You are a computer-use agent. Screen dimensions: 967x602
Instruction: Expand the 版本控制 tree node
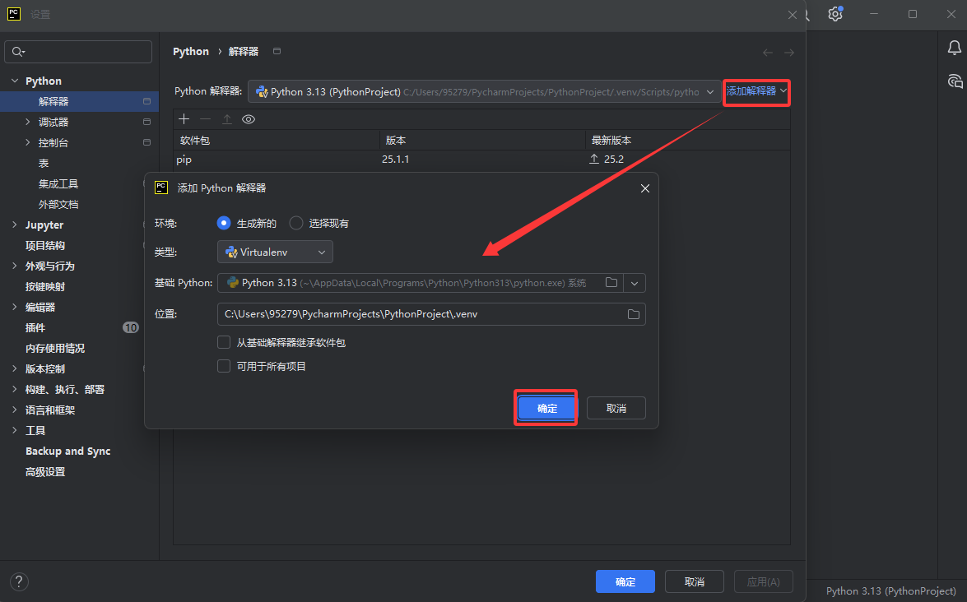click(x=15, y=368)
